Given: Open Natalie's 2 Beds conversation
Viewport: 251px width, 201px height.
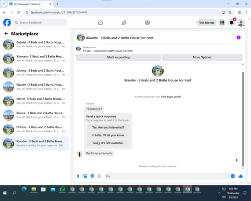Looking at the screenshot, I should pyautogui.click(x=35, y=87).
